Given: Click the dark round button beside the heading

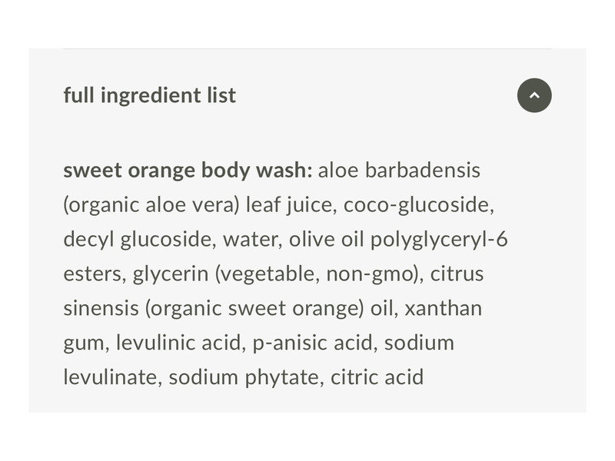Looking at the screenshot, I should (x=534, y=95).
